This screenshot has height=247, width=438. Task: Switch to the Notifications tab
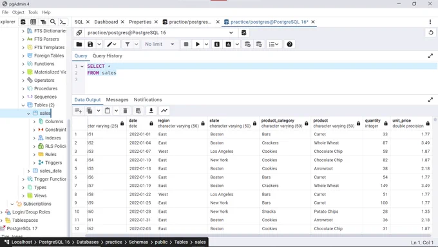click(x=148, y=100)
